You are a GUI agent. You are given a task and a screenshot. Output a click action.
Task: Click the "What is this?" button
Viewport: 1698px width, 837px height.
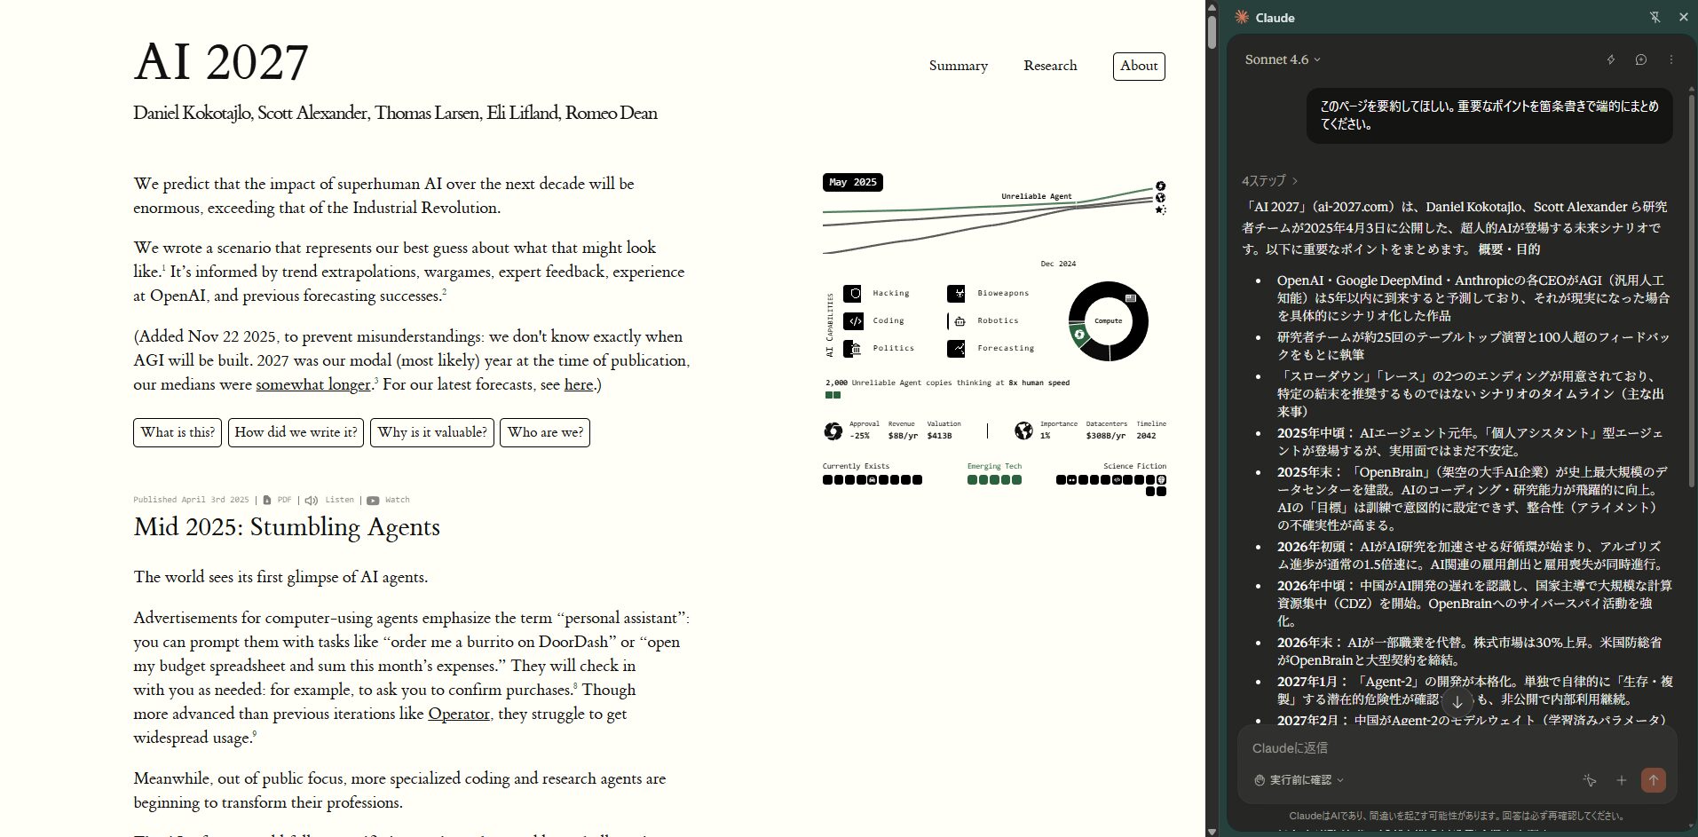tap(178, 432)
